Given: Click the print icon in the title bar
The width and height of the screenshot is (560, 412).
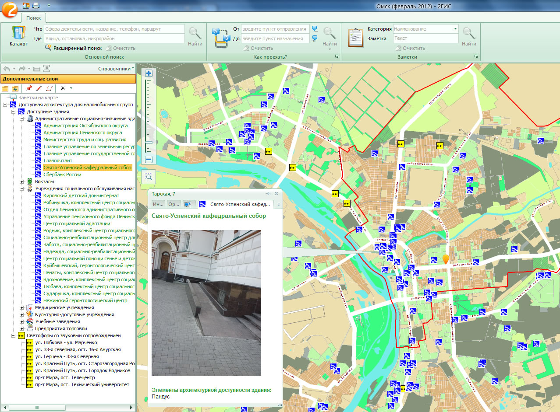Looking at the screenshot, I should pos(35,6).
